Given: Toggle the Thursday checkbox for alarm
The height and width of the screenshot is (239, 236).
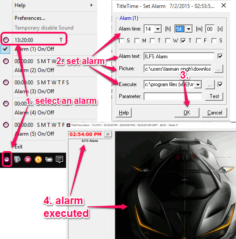Looking at the screenshot, I should [x=183, y=41].
